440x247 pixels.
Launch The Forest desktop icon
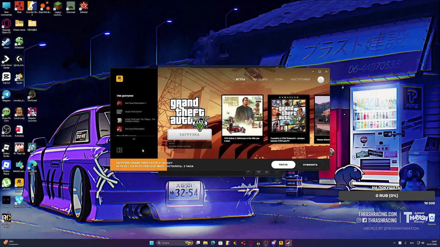point(32,96)
